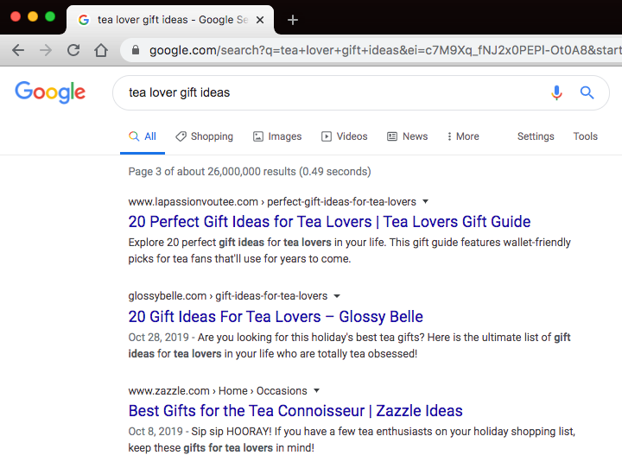
Task: Open the More search options menu
Action: tap(462, 136)
